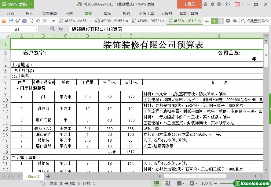Click the 100 % zoom level
Viewport: 271px width, 187px height.
(207, 183)
